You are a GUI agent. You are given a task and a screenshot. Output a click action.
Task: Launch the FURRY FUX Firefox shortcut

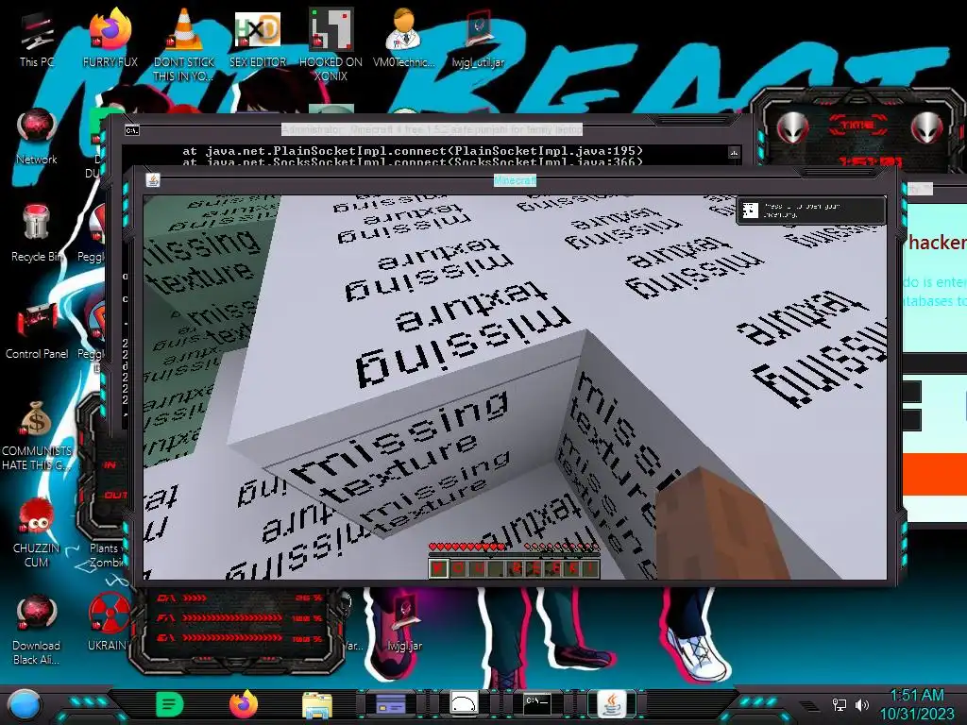110,38
